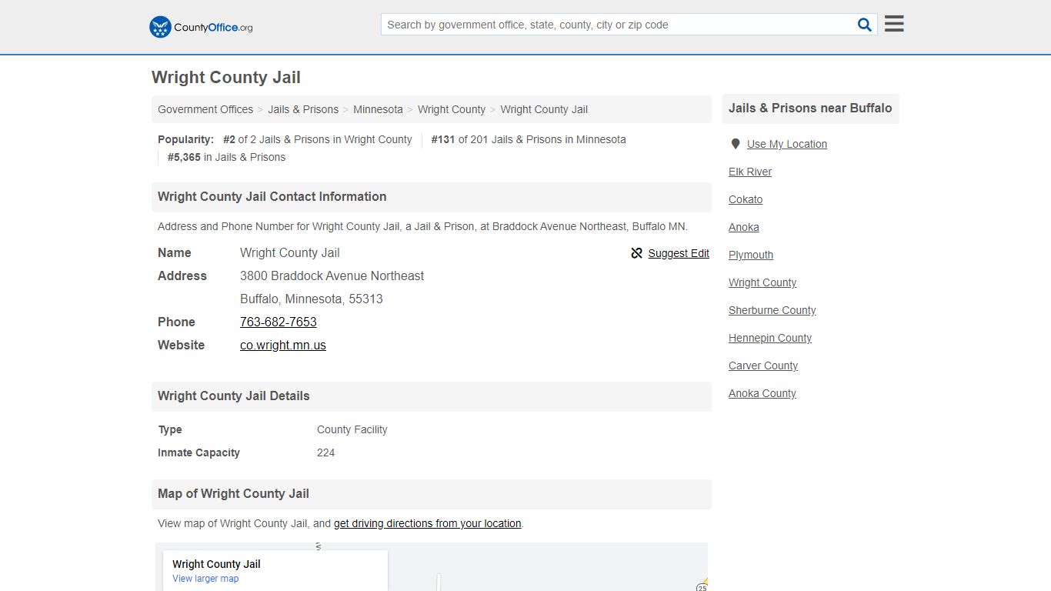Image resolution: width=1051 pixels, height=591 pixels.
Task: Select address text 3800 Braddock Avenue Northeast
Action: tap(332, 275)
